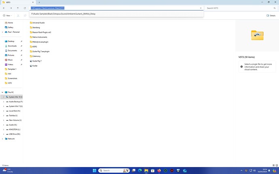
Task: Select New Volume (J:) drive
Action: 14,120
